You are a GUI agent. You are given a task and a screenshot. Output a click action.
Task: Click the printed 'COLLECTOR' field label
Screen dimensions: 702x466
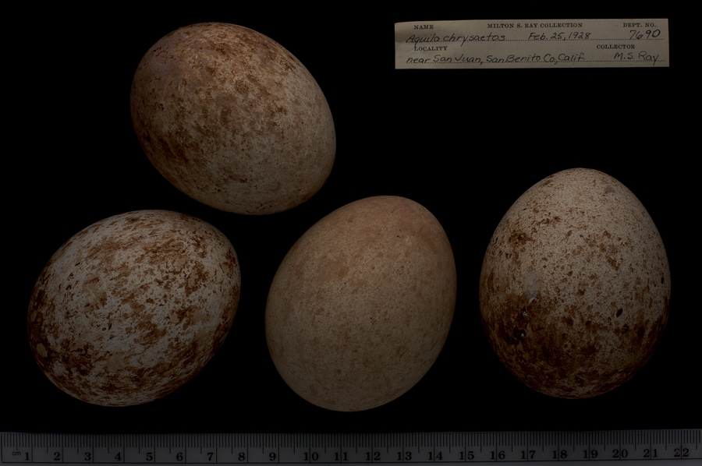(615, 47)
